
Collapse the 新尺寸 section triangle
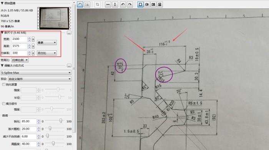(2, 33)
